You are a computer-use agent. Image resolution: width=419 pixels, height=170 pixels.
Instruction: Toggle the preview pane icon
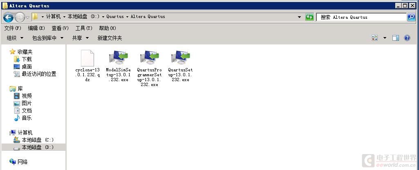coord(396,38)
